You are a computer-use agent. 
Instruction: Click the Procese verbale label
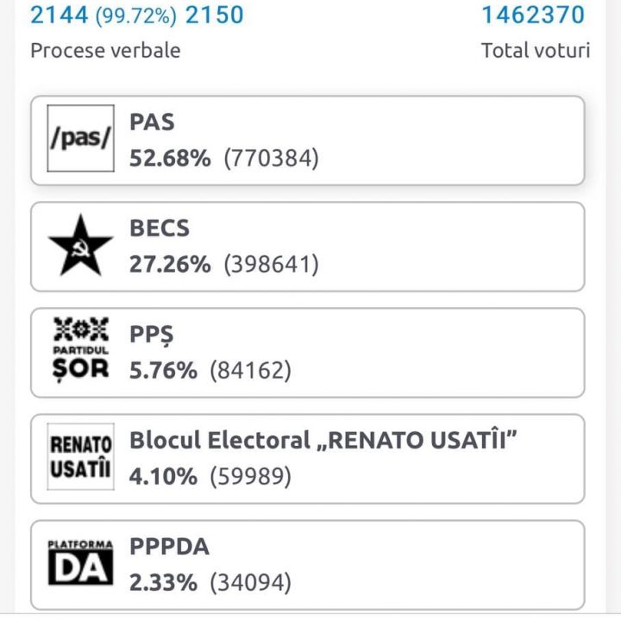click(x=105, y=50)
